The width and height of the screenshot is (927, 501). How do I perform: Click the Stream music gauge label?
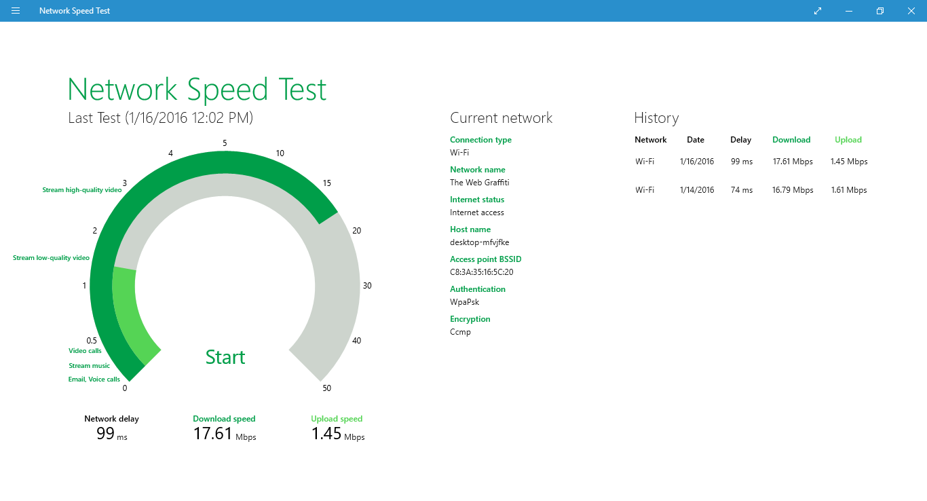click(89, 366)
